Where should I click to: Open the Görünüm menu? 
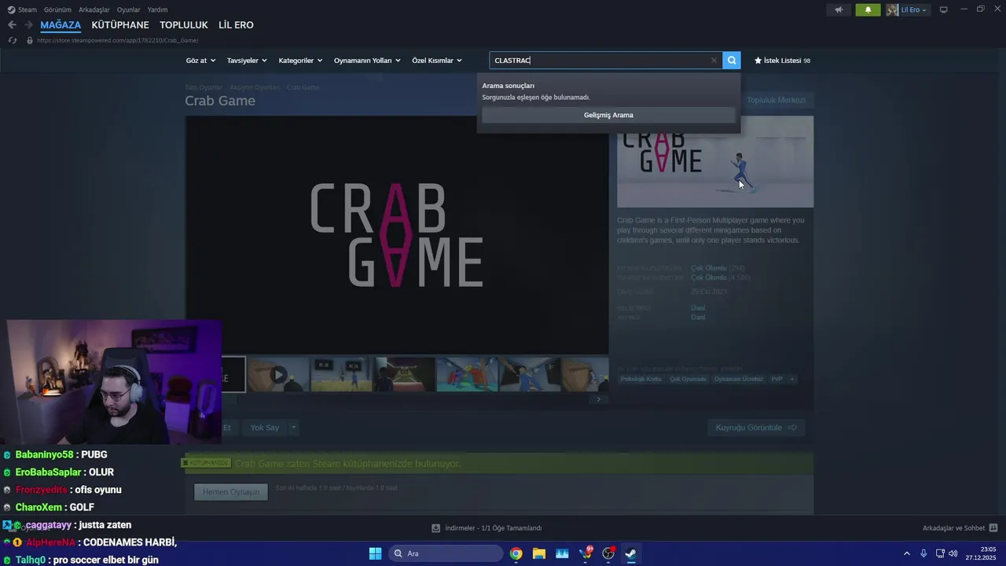tap(57, 9)
